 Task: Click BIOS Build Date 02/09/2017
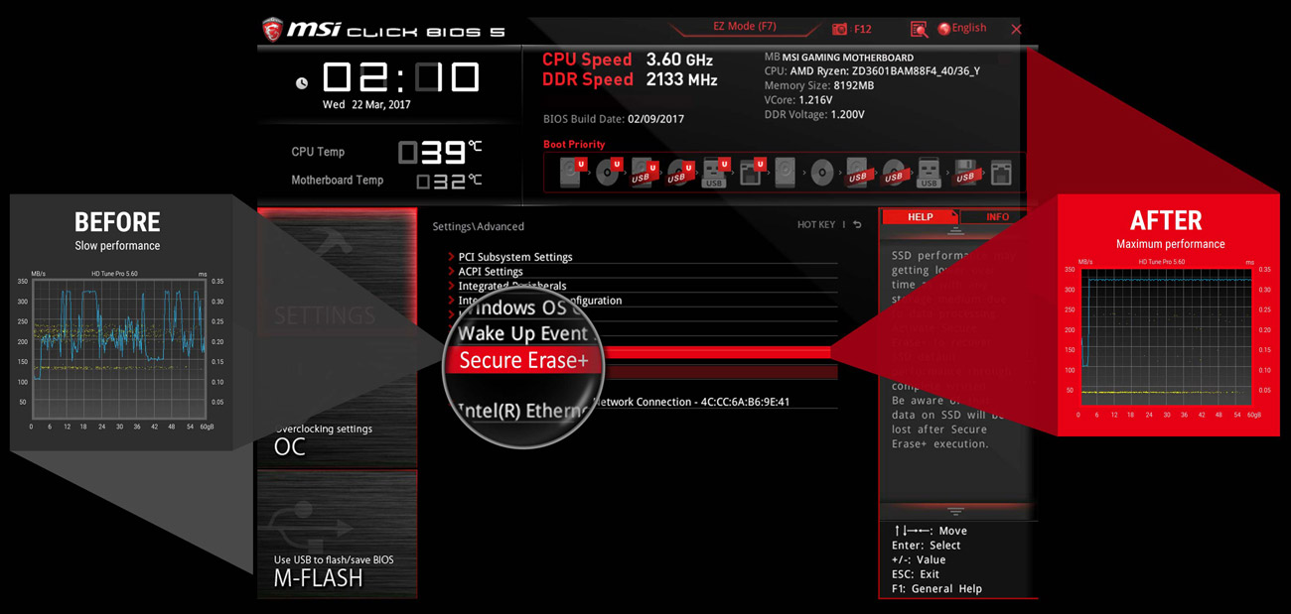pyautogui.click(x=614, y=119)
